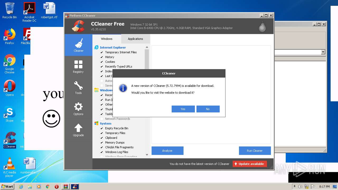This screenshot has height=190, width=338.
Task: Open Chrome from the taskbar
Action: 48,187
